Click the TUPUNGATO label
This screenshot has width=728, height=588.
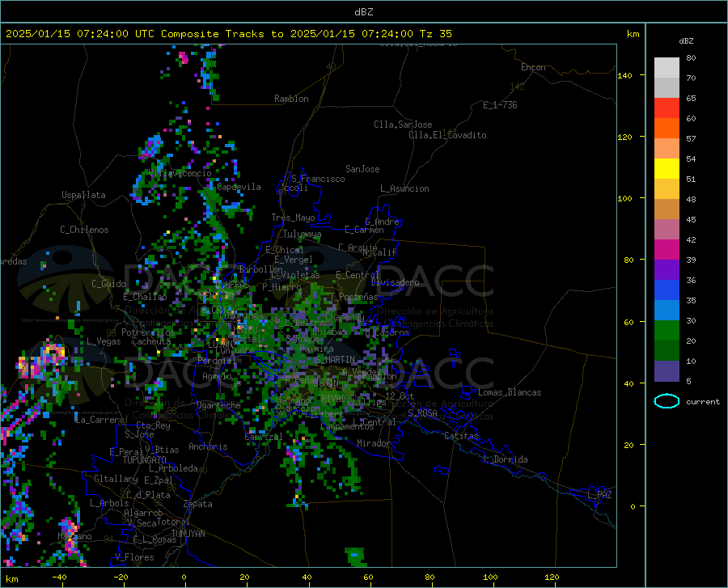point(145,460)
